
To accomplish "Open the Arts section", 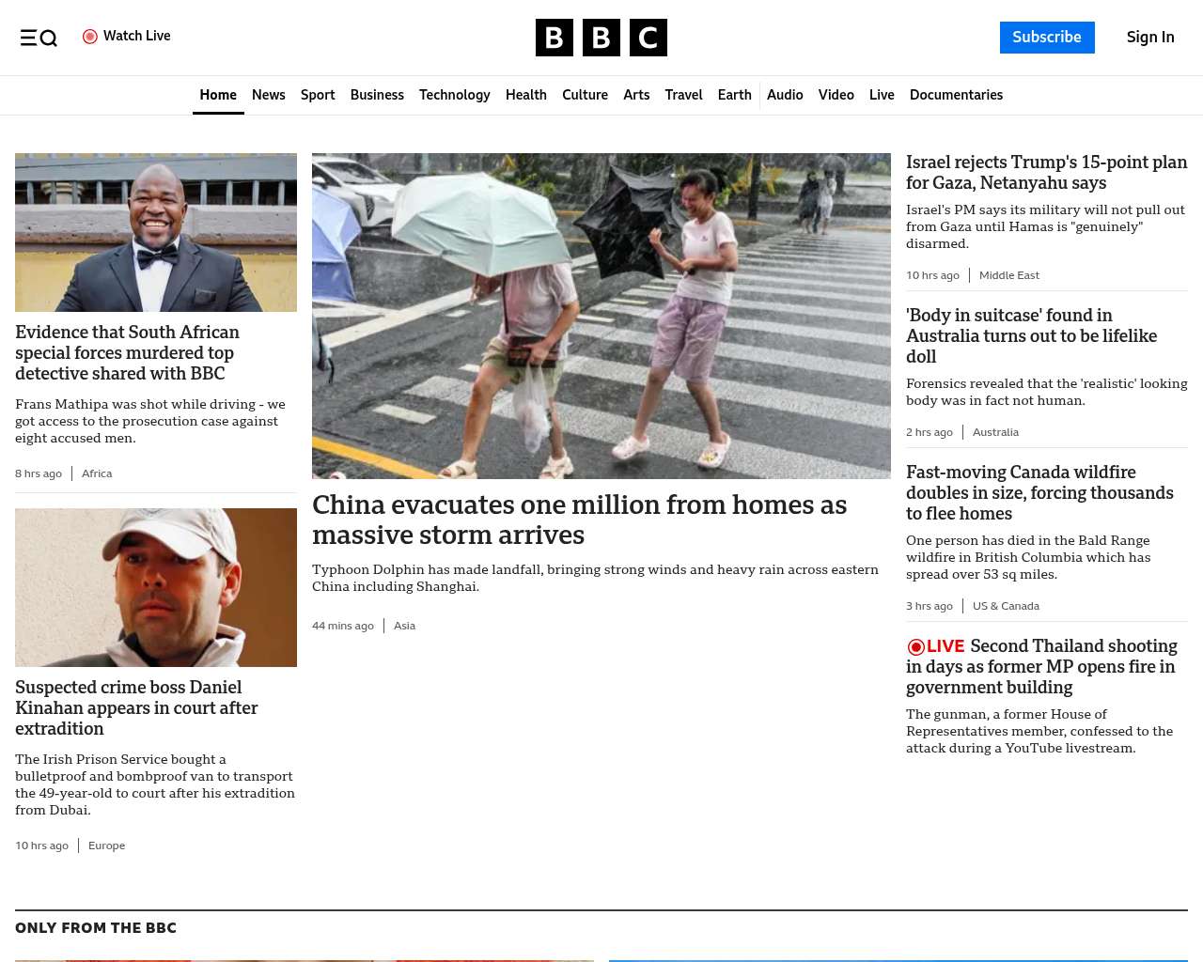I will [x=636, y=95].
